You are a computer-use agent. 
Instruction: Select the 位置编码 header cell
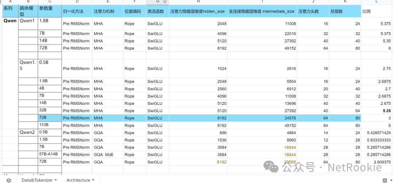(x=135, y=11)
